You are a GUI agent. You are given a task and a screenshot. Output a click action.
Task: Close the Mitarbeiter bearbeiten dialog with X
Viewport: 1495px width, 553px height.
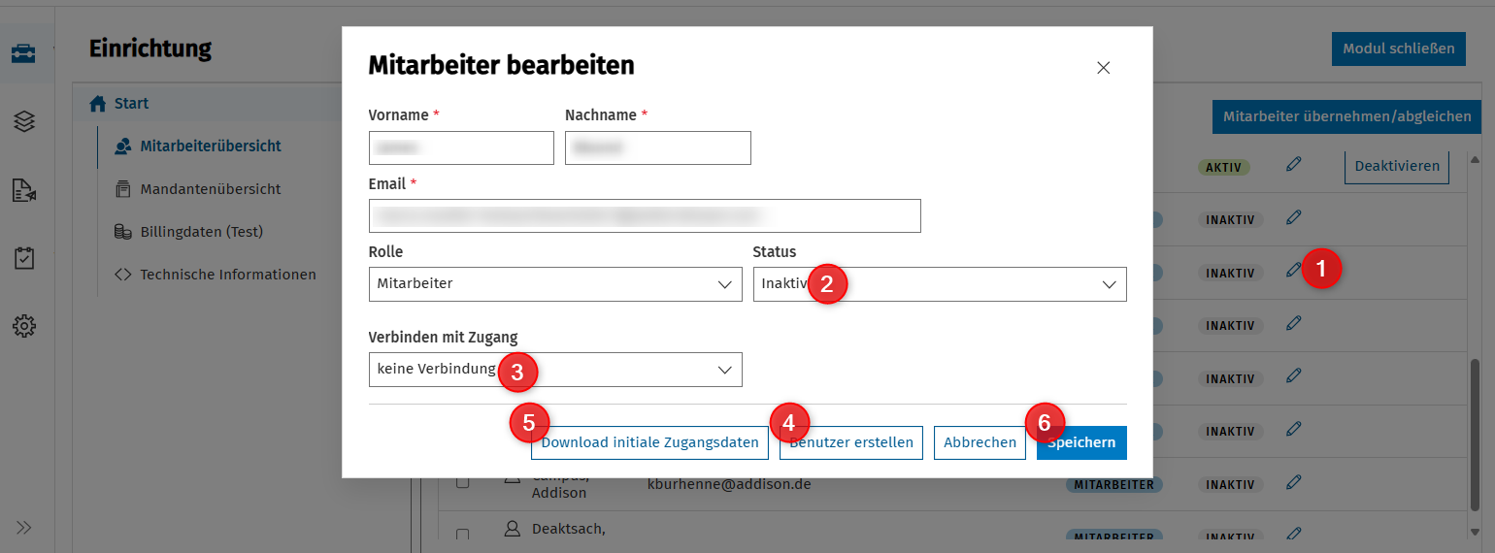1103,68
